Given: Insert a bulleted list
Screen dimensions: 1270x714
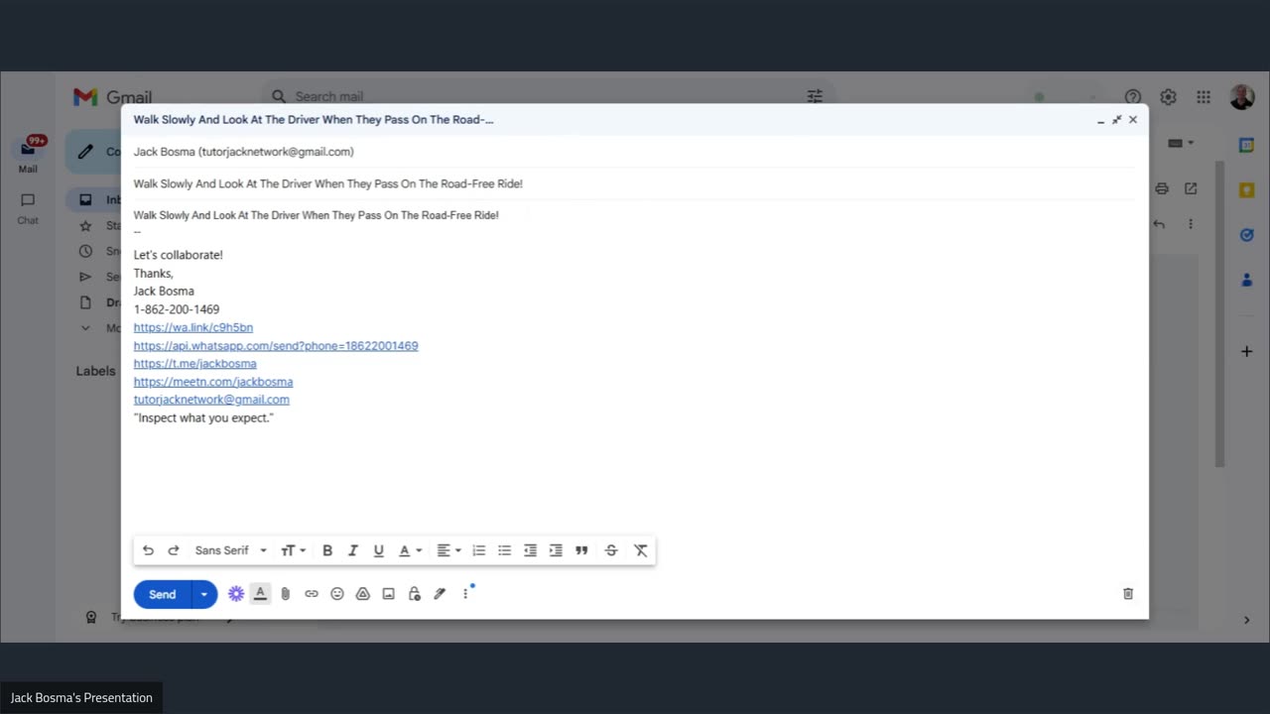Looking at the screenshot, I should click(x=505, y=550).
